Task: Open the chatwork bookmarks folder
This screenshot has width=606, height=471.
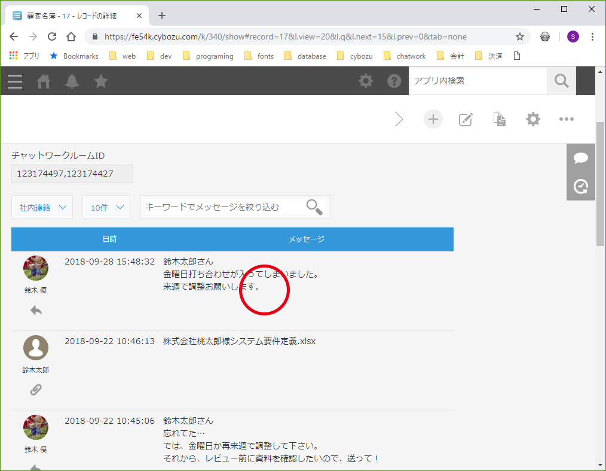Action: point(405,56)
